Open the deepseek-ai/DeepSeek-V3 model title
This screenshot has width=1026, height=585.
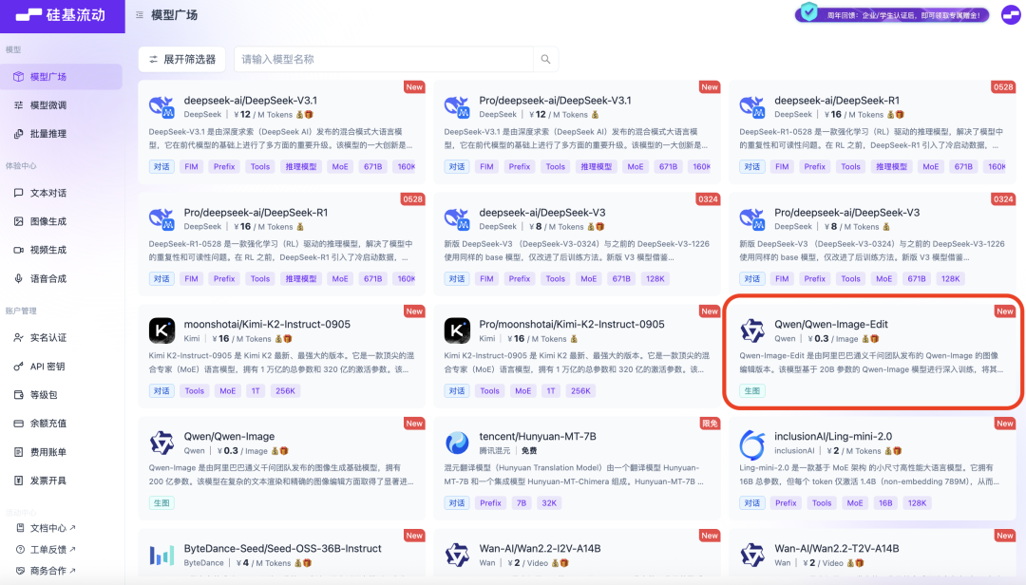point(541,212)
